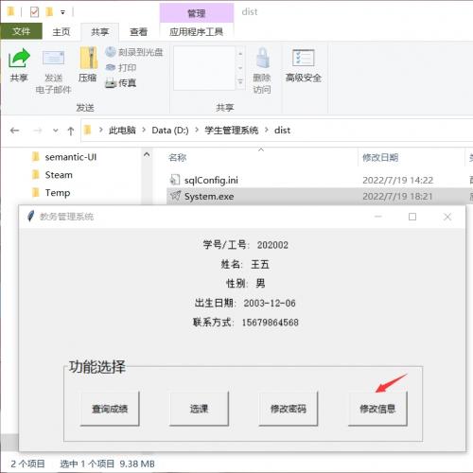Image resolution: width=473 pixels, height=473 pixels.
Task: Click the green Share icon in the ribbon
Action: tap(19, 59)
